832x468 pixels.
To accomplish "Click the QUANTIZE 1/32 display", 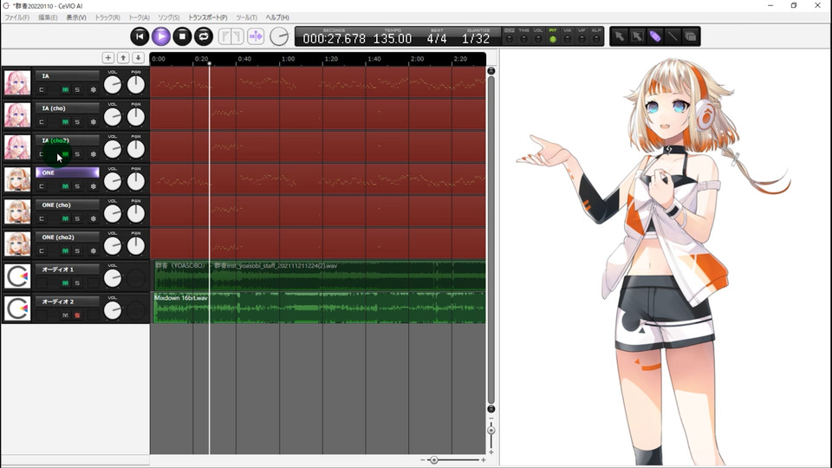I will [x=476, y=38].
